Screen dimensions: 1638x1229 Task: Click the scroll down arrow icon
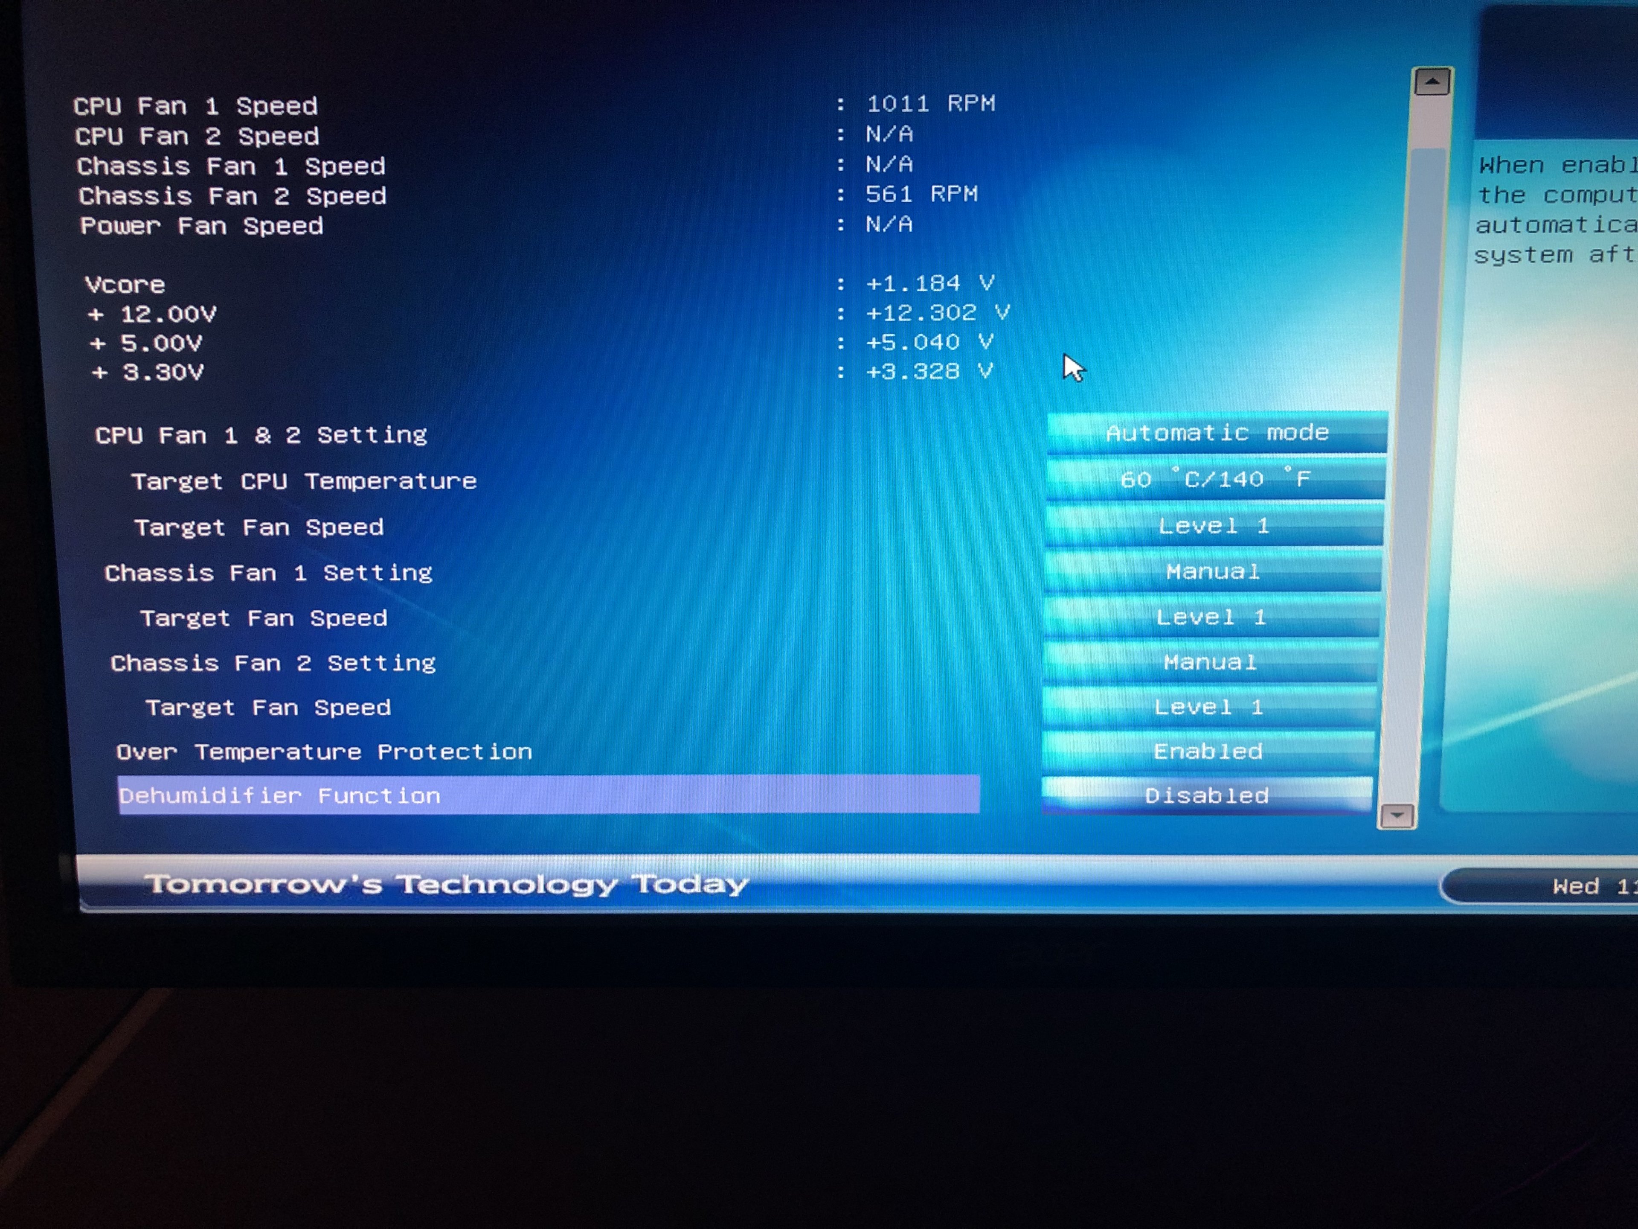pos(1397,815)
